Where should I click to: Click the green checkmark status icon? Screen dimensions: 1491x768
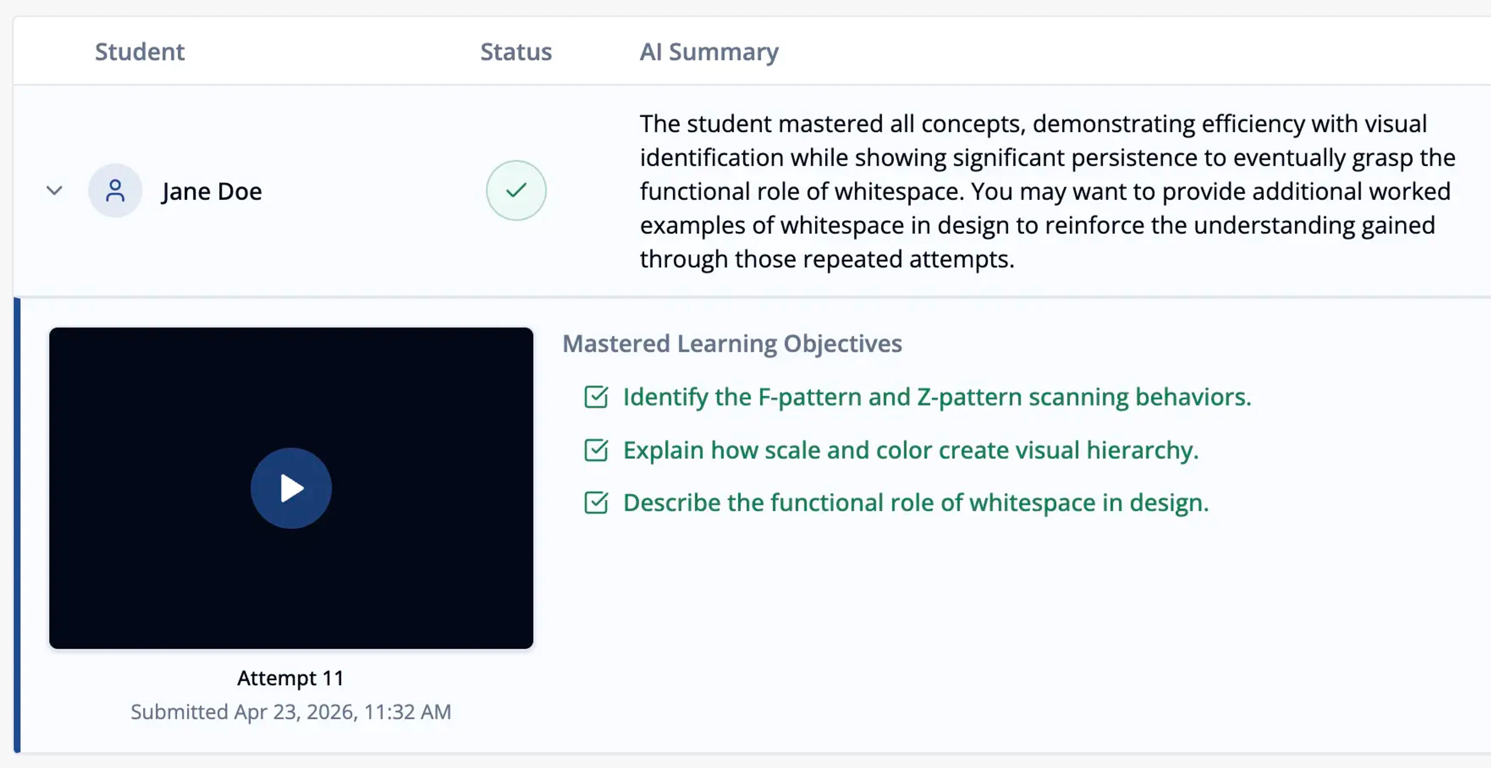coord(516,190)
